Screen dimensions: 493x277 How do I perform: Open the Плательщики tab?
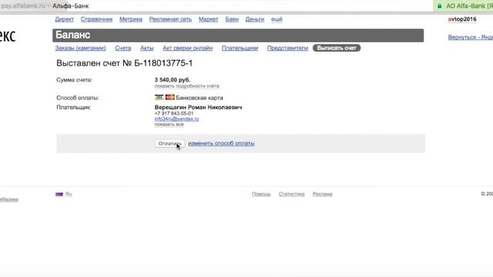240,48
